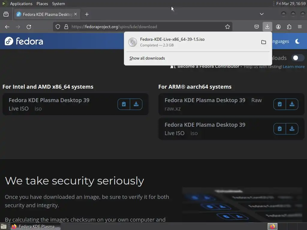The height and width of the screenshot is (230, 307).
Task: Click the Fedora KDE Plasma taskbar button
Action: [x=35, y=226]
